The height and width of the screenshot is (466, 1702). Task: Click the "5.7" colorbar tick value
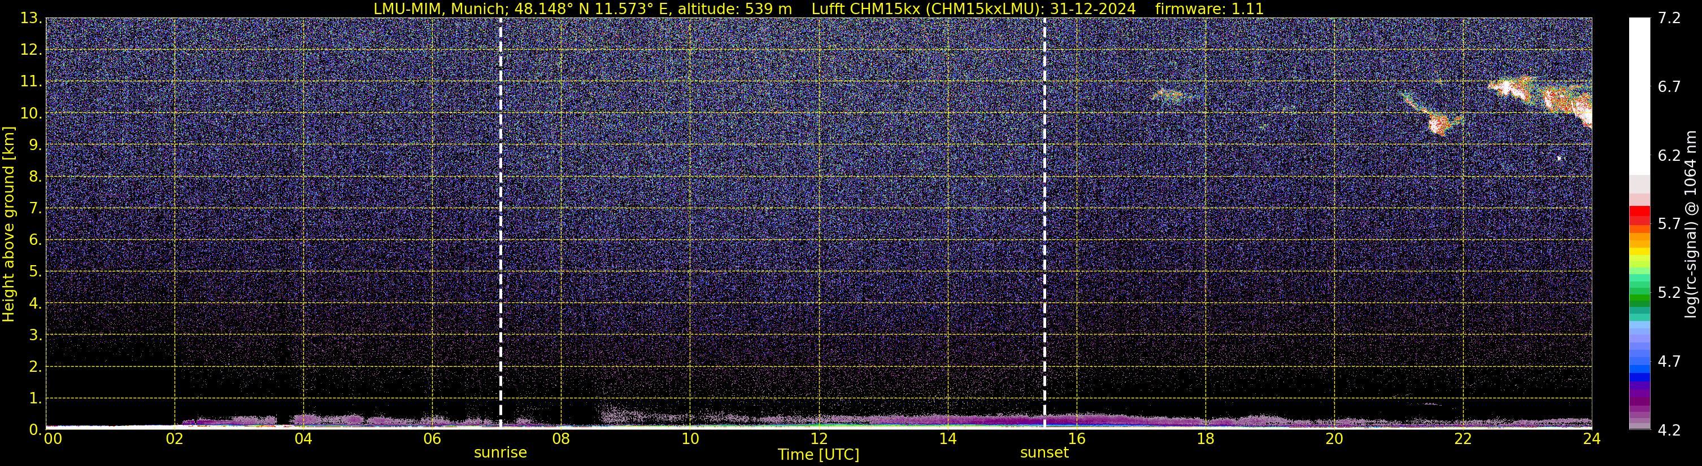pyautogui.click(x=1669, y=224)
